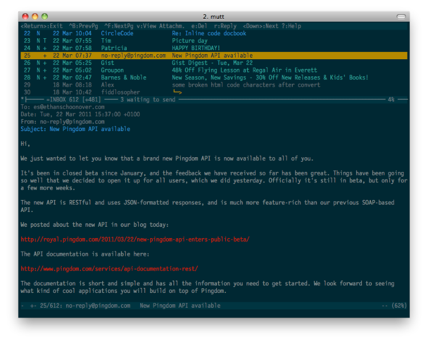Click the From: no-reply@pingdom.com header
Viewport: 428px width, 343px height.
coord(63,121)
